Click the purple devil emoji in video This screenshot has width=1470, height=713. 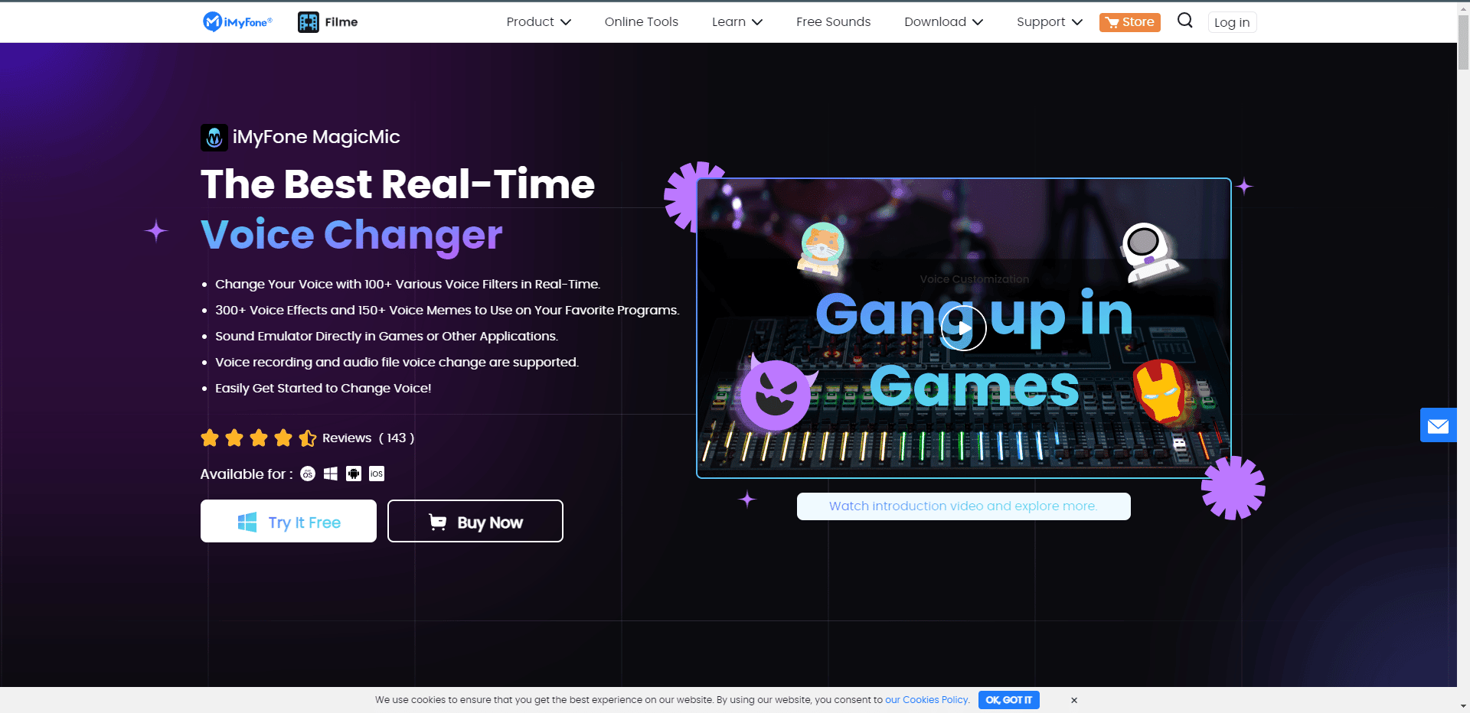pyautogui.click(x=776, y=394)
